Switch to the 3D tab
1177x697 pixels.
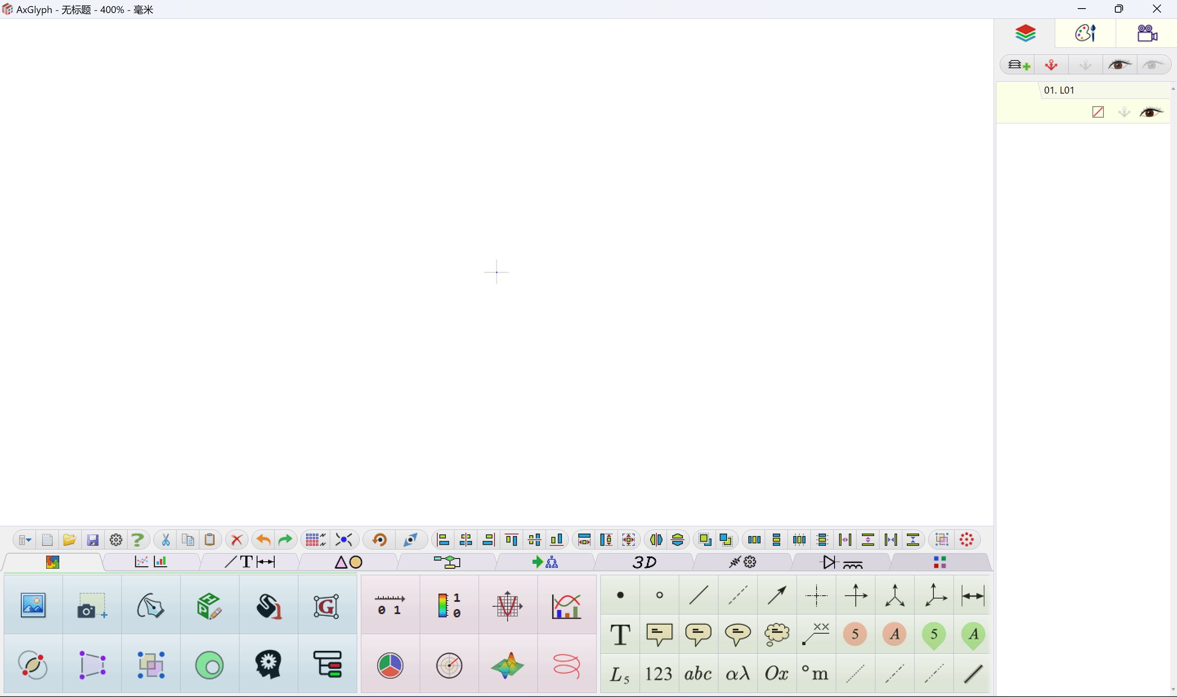tap(644, 562)
